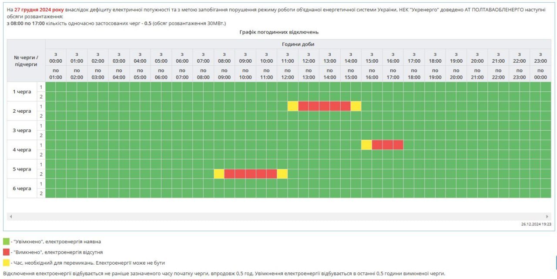The image size is (557, 279).
Task: Click the "з 08:00" column header
Action: 224,57
